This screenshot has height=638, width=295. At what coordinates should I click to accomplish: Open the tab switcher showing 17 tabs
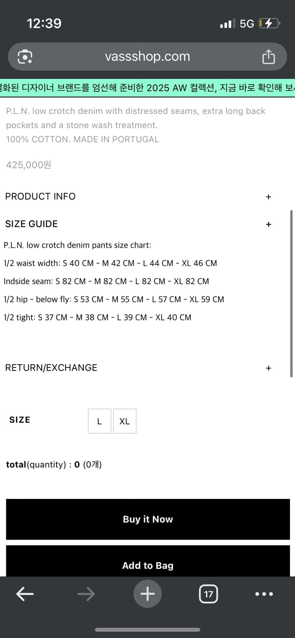(x=209, y=594)
